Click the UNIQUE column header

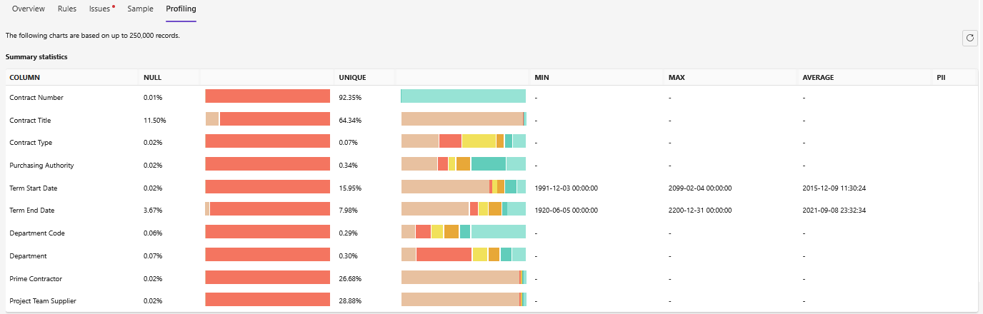coord(352,77)
